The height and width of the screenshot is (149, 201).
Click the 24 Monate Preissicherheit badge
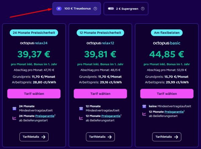coord(34,33)
